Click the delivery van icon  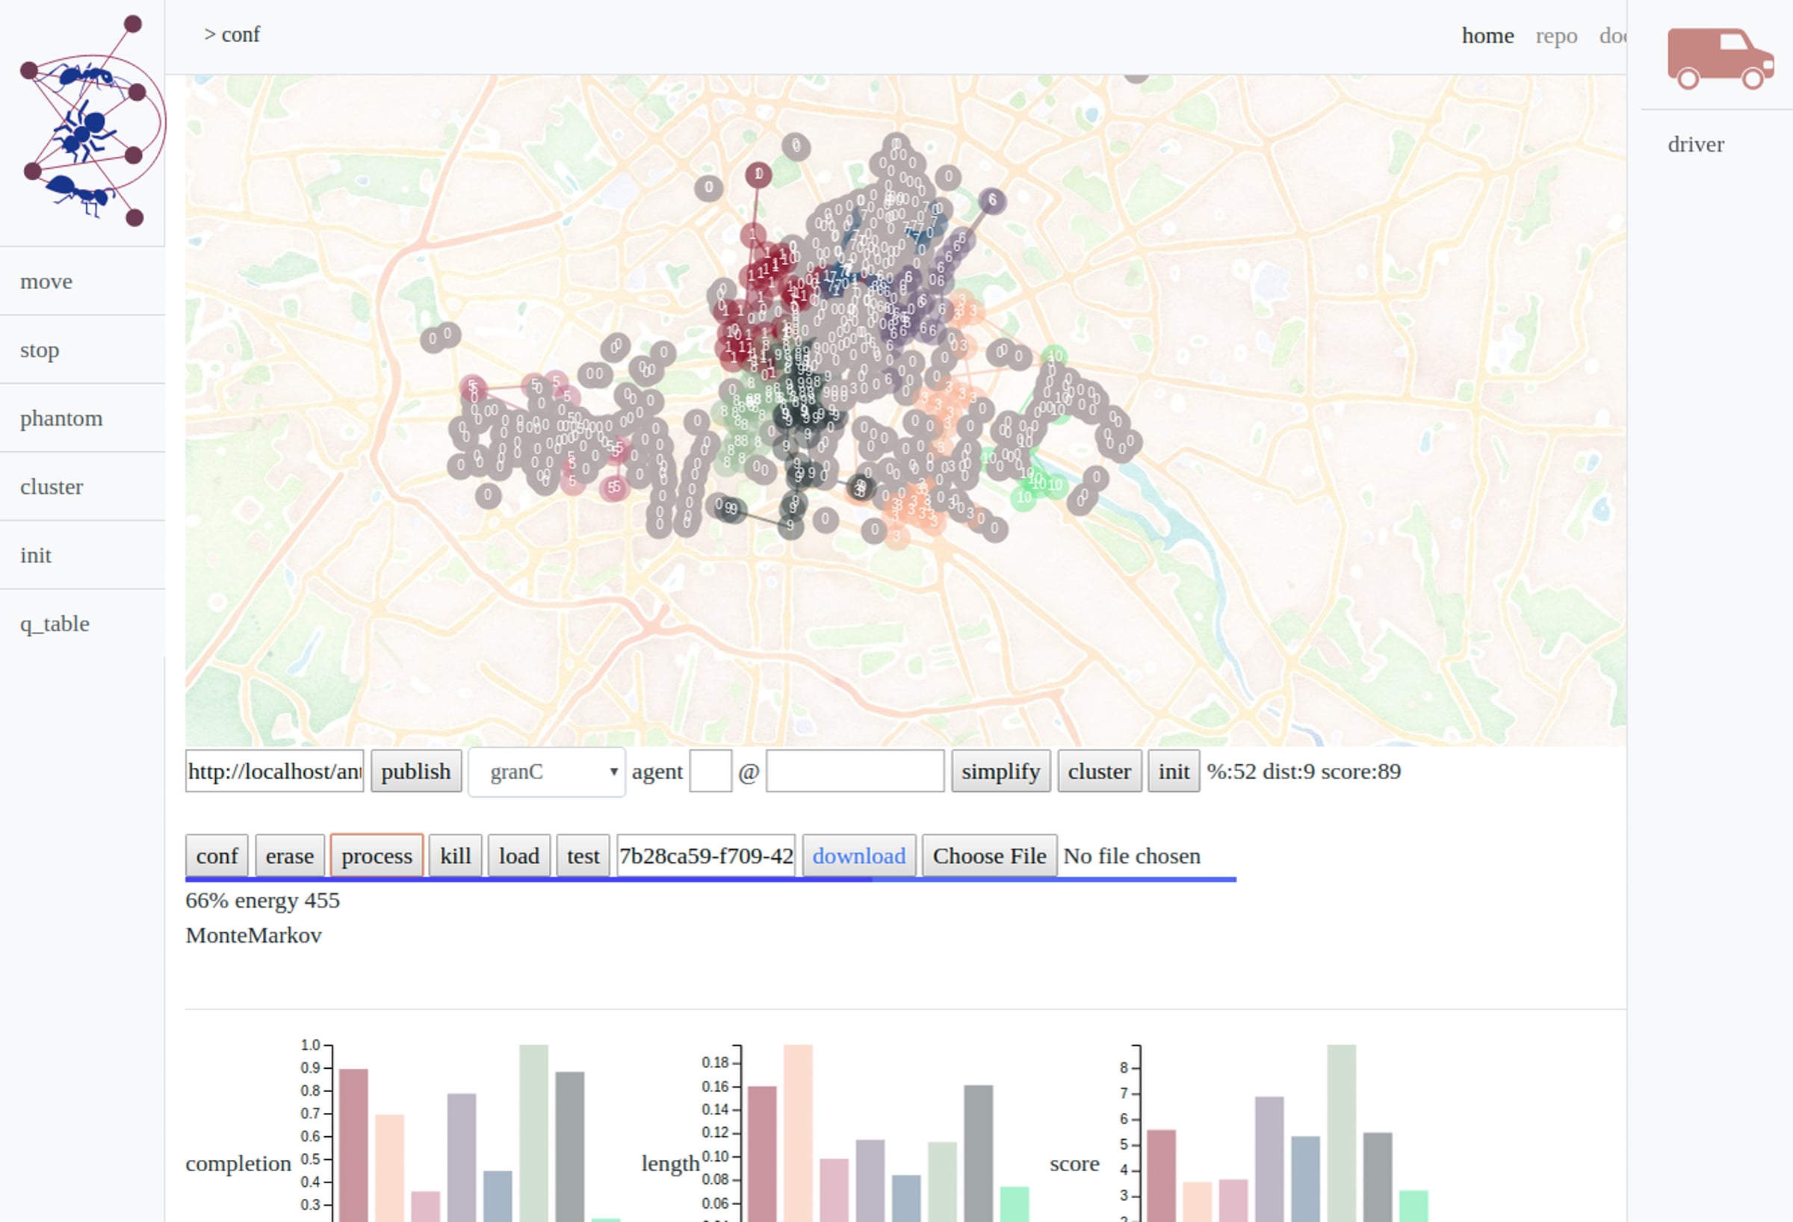(1720, 58)
